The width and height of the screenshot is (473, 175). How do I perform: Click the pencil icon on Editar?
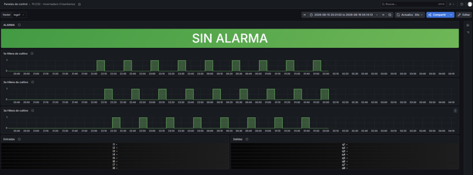(459, 15)
